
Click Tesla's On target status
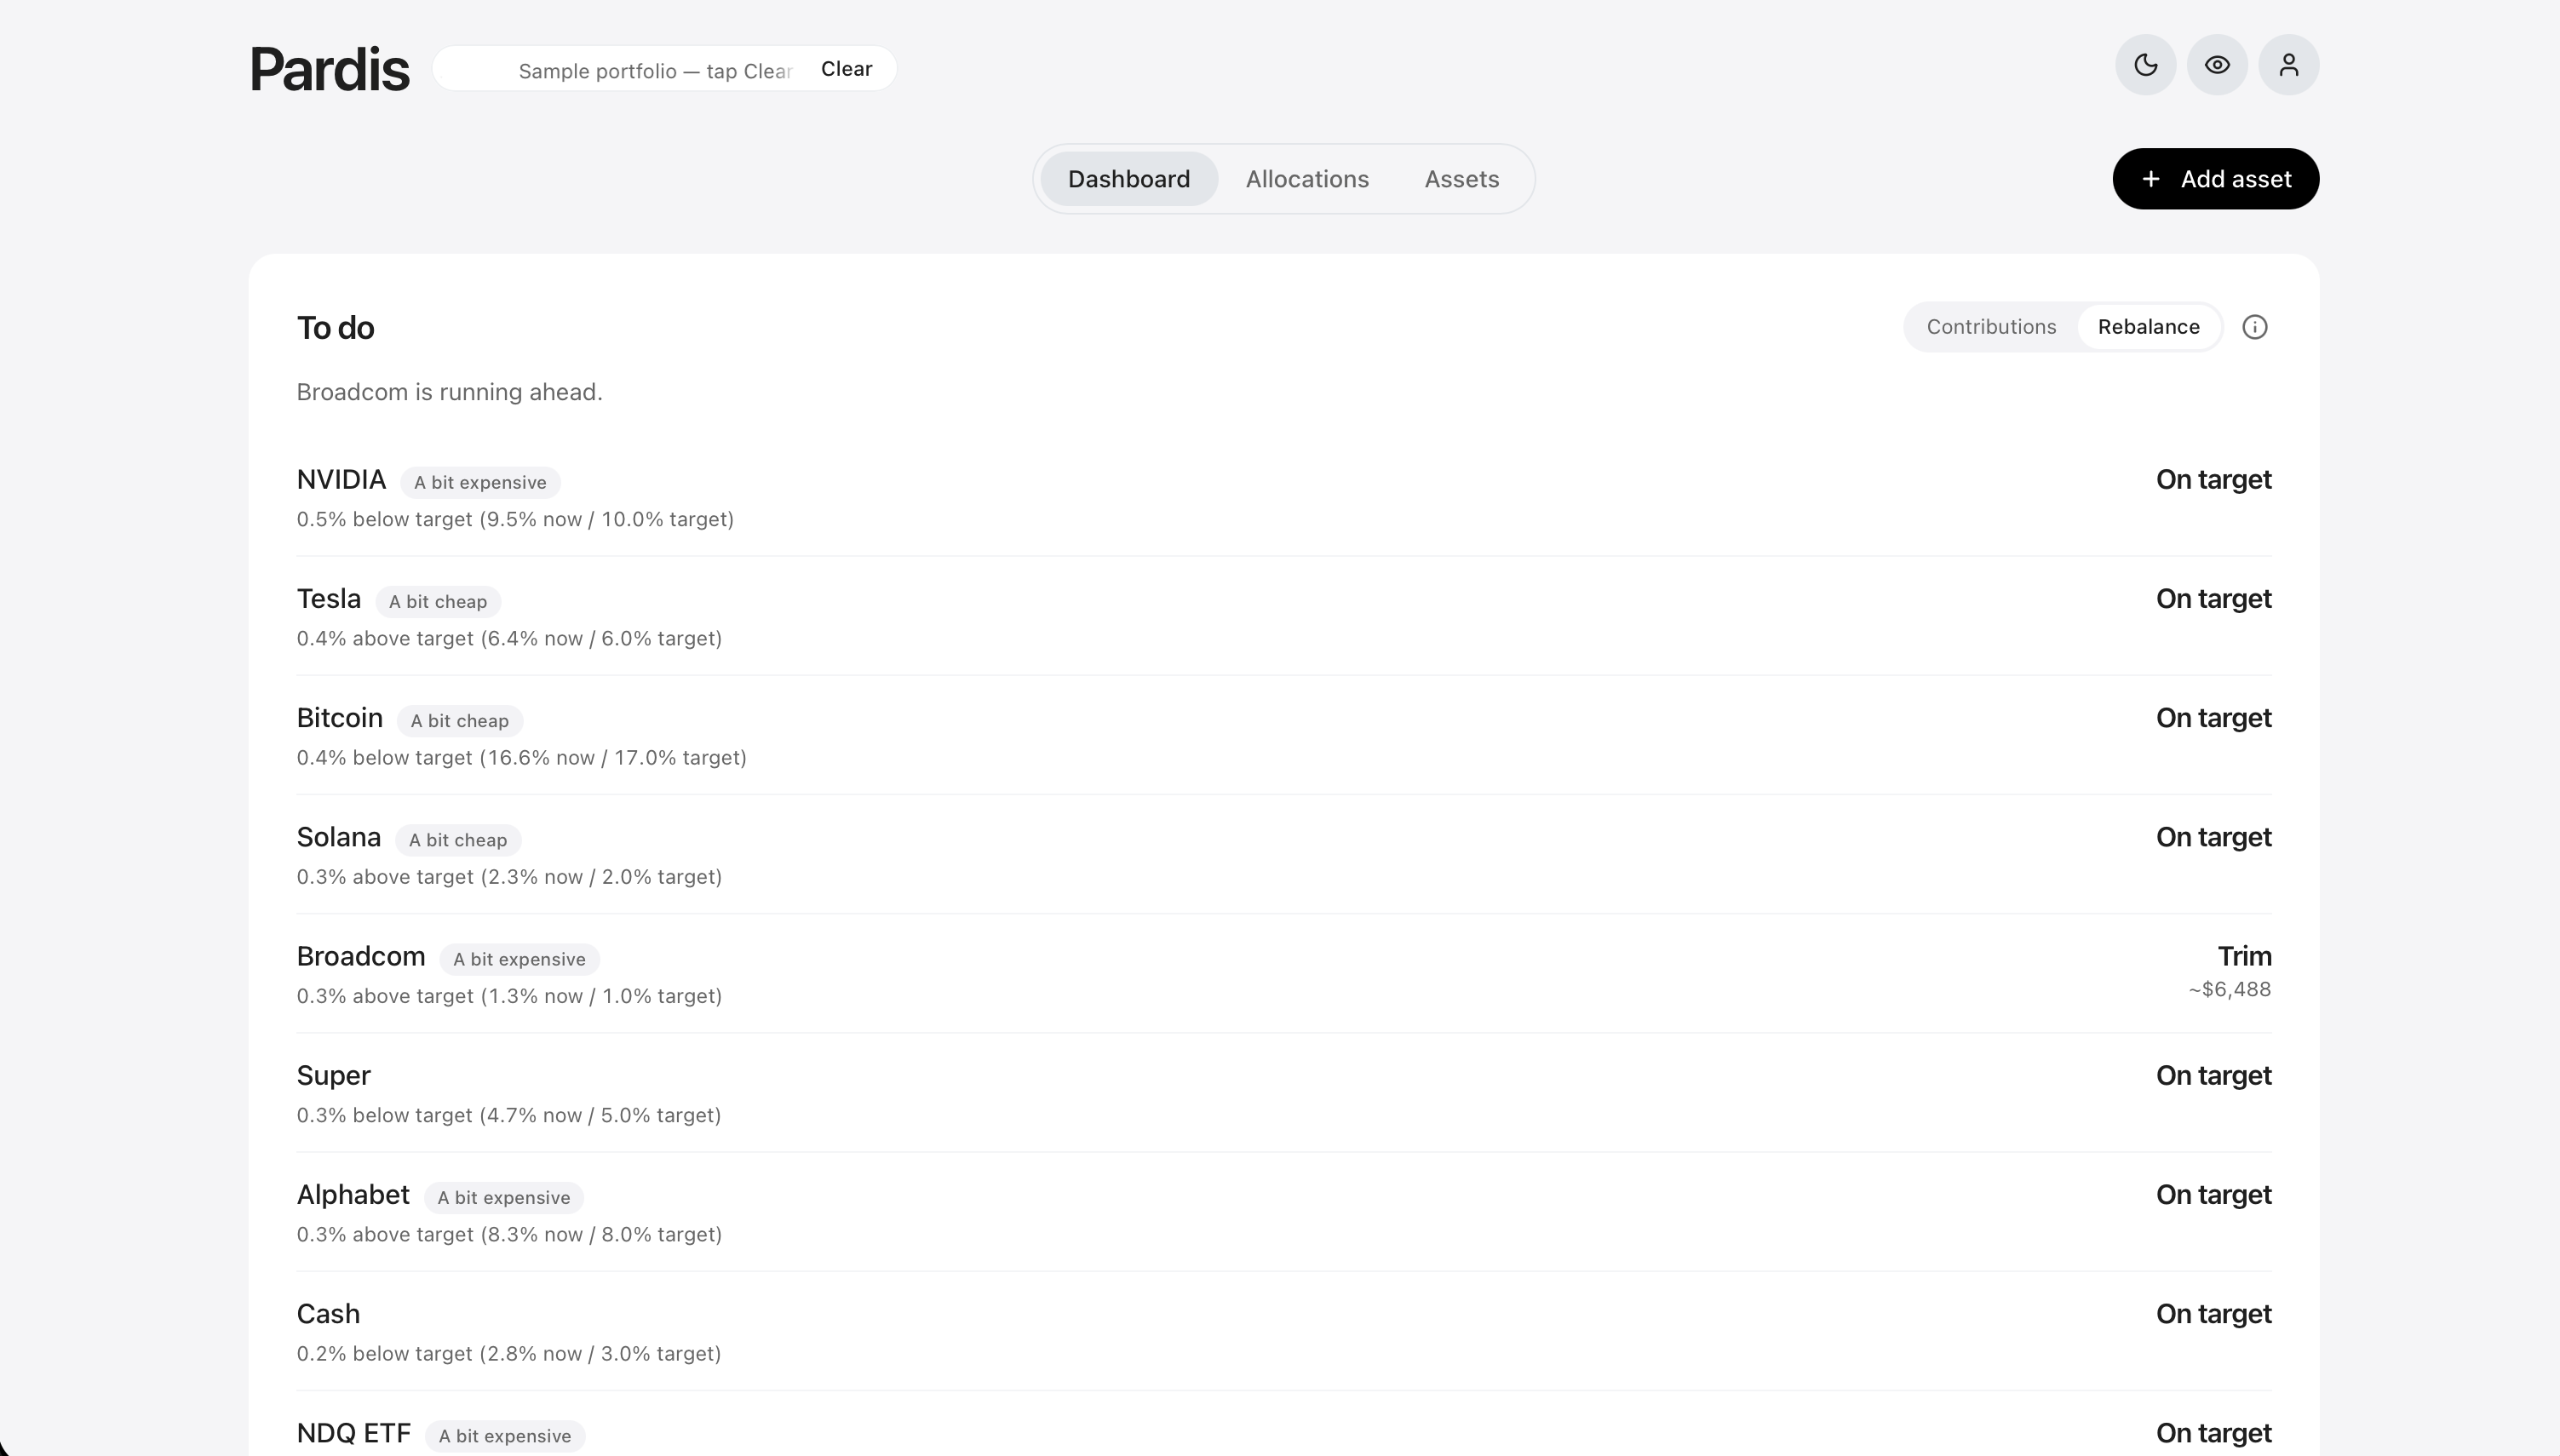pyautogui.click(x=2213, y=599)
